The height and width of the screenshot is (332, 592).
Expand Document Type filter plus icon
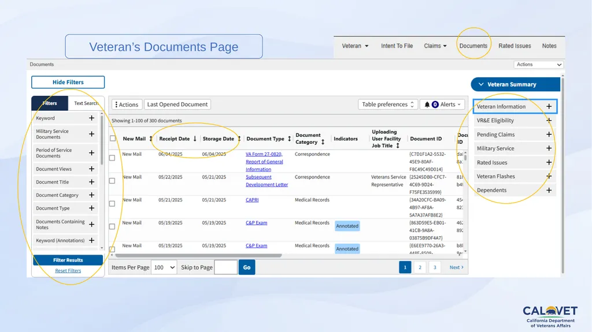point(91,208)
